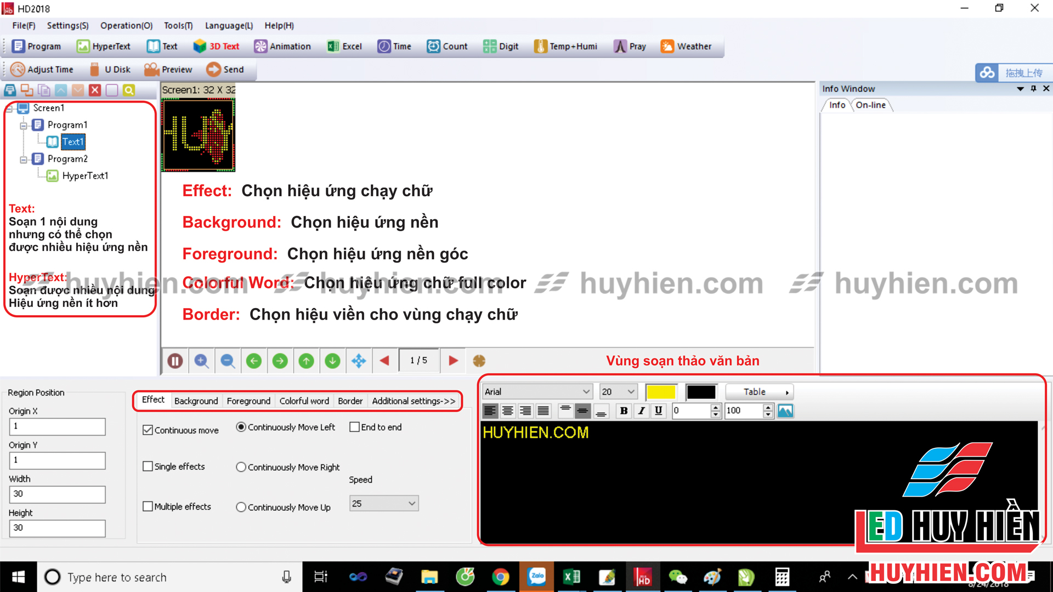Insert a Weather display item
Image resolution: width=1053 pixels, height=592 pixels.
687,46
